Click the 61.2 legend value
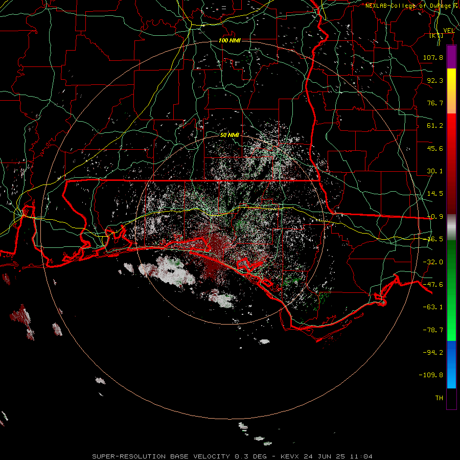Viewport: 460px width, 460px height. [x=435, y=126]
